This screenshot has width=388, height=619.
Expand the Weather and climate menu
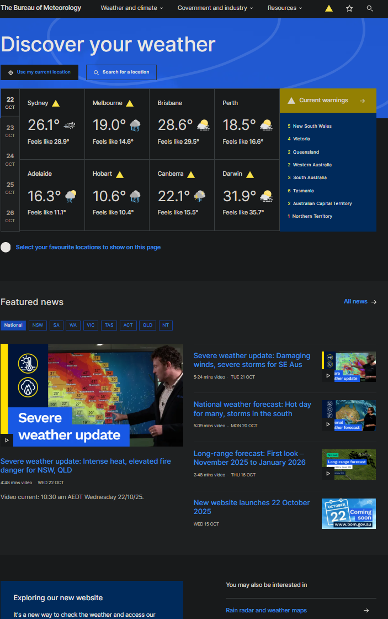132,8
